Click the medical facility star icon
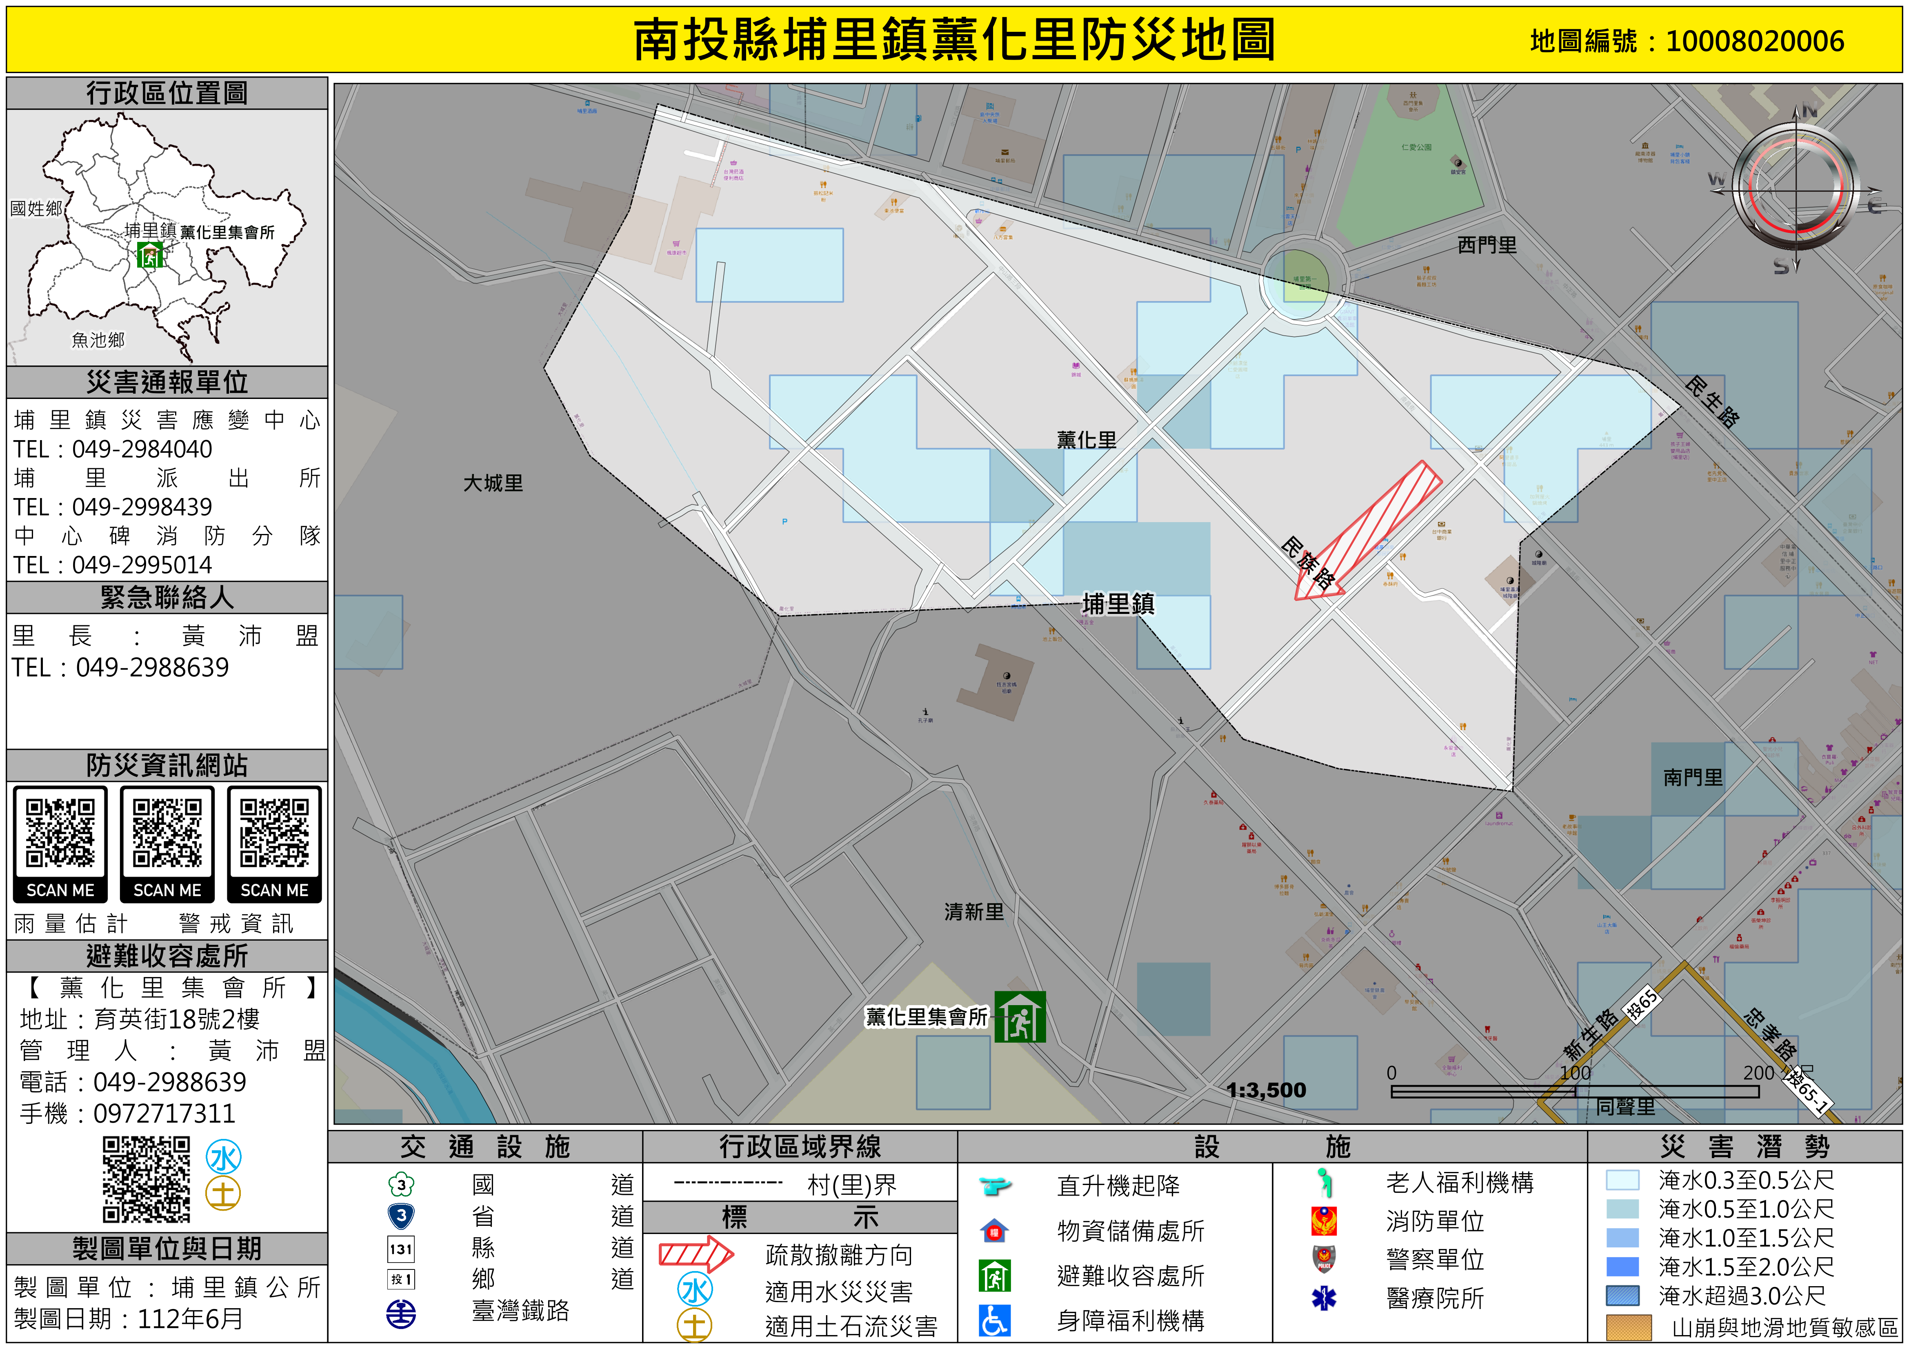1909x1349 pixels. (x=1324, y=1298)
